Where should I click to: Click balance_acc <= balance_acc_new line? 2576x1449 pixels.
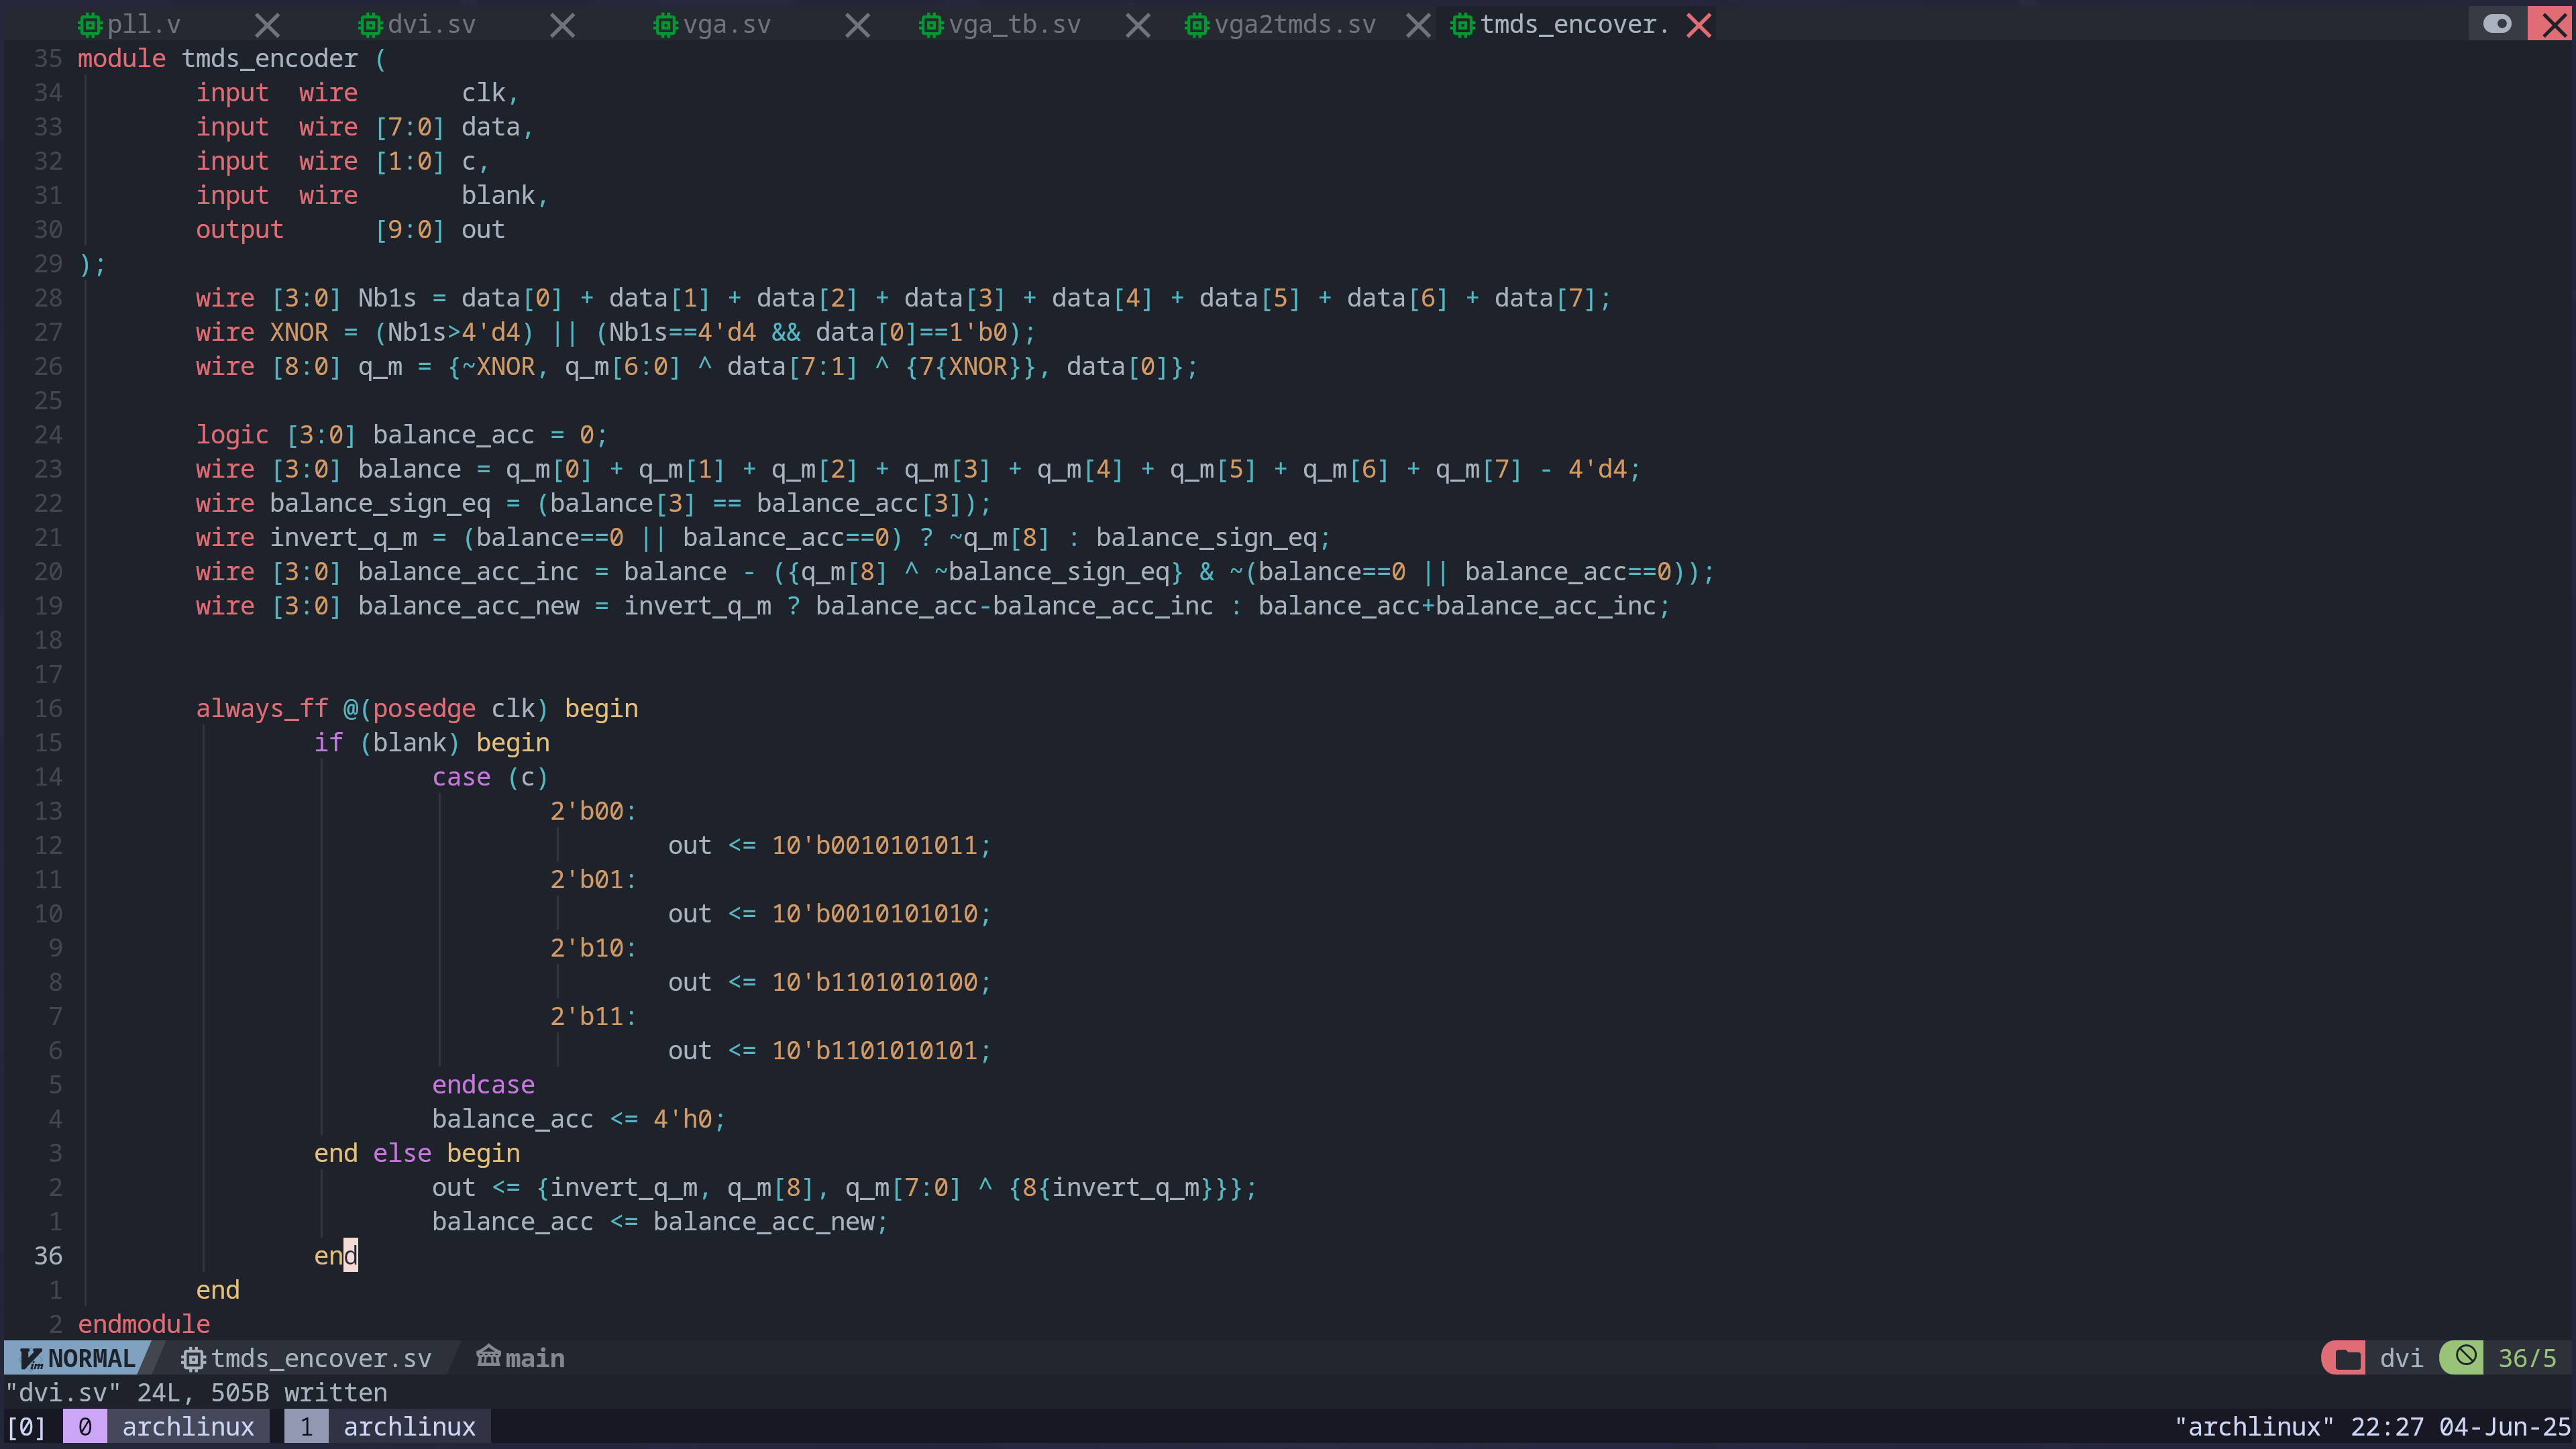[x=660, y=1222]
